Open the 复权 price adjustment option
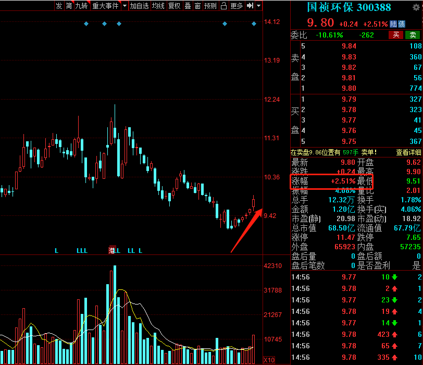This screenshot has width=423, height=365. (175, 6)
